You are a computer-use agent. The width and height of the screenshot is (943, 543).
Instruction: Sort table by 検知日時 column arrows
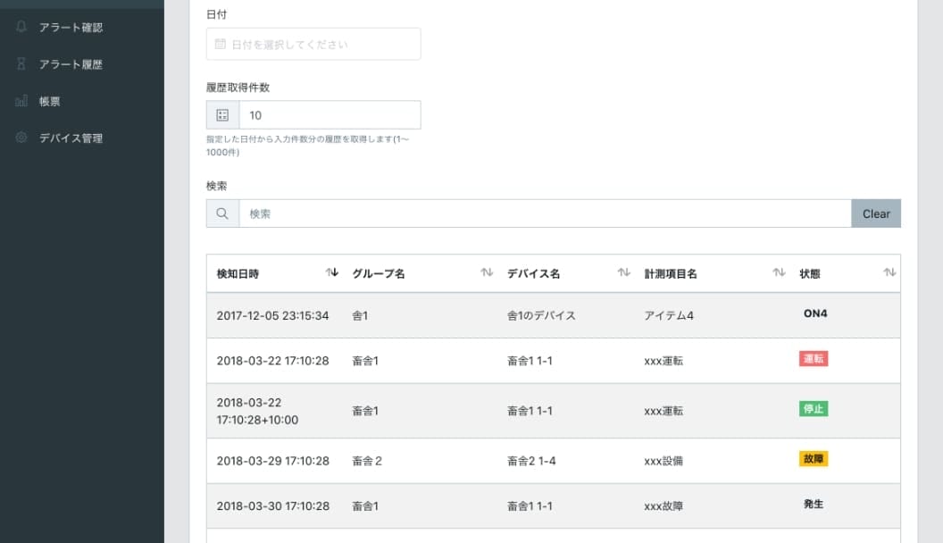[x=331, y=273]
